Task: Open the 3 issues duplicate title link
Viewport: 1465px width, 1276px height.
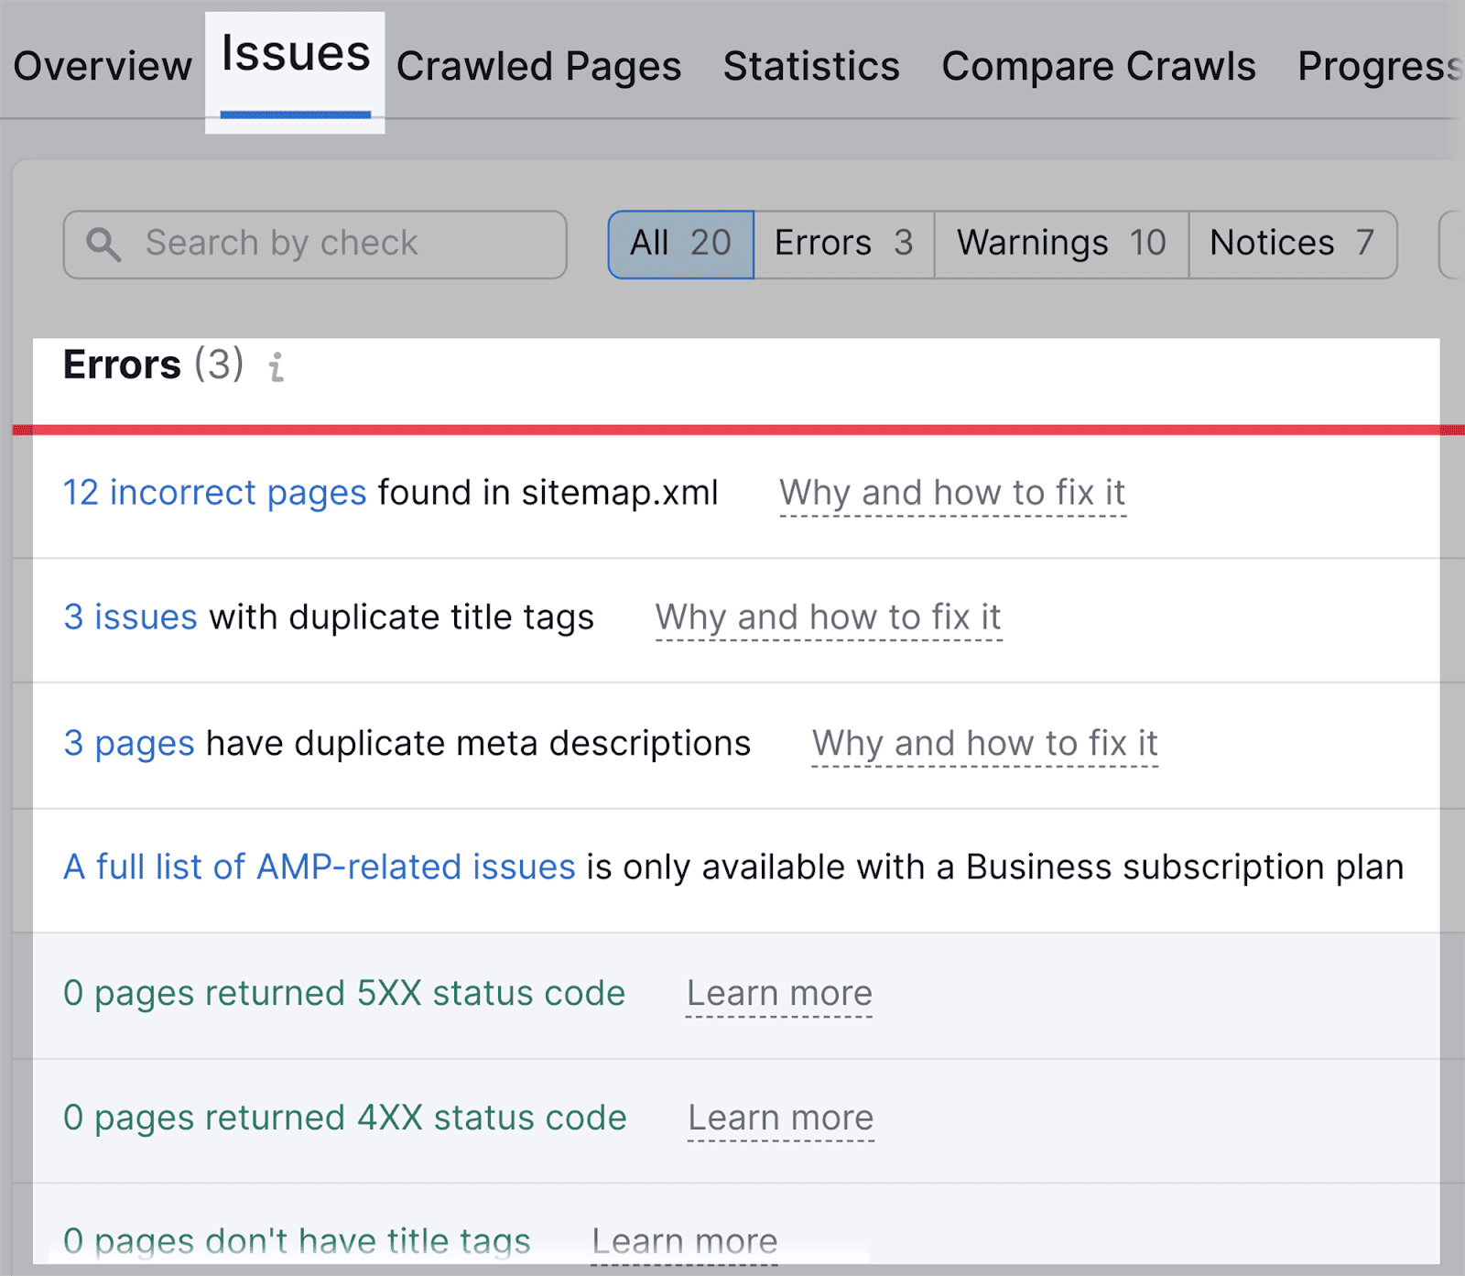Action: click(x=130, y=617)
